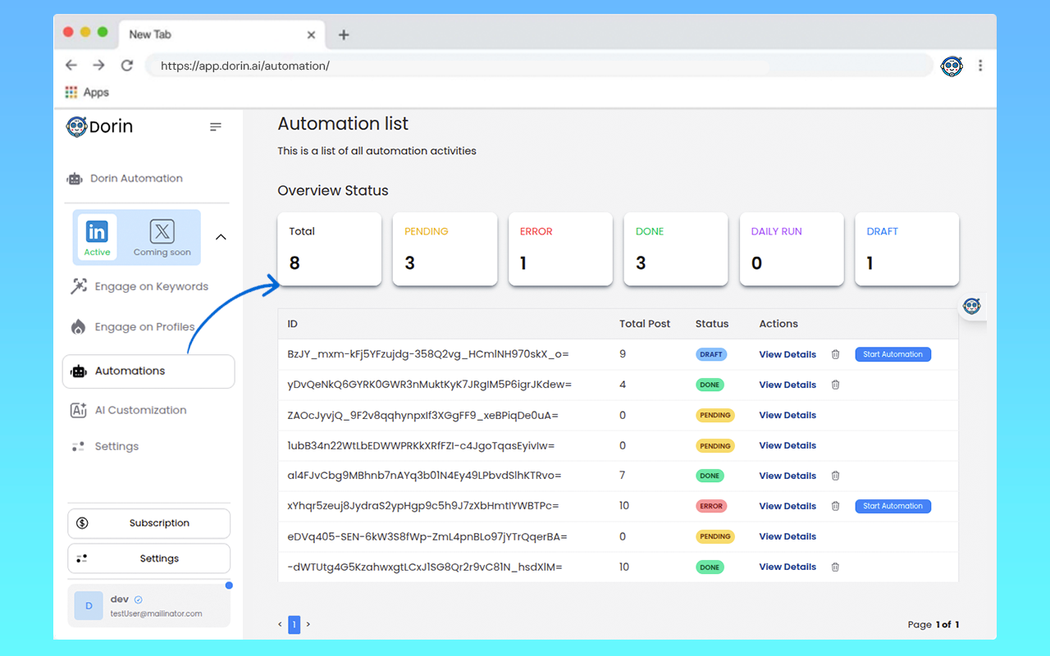Open a new browser tab with plus
1050x656 pixels.
tap(344, 34)
